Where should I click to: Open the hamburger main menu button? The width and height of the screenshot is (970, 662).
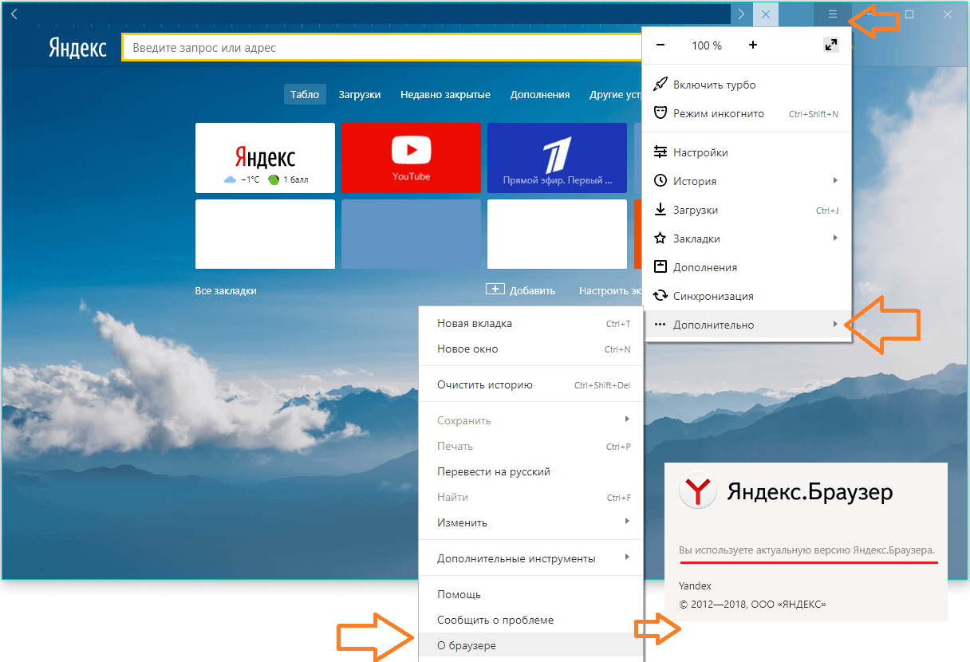pos(832,14)
